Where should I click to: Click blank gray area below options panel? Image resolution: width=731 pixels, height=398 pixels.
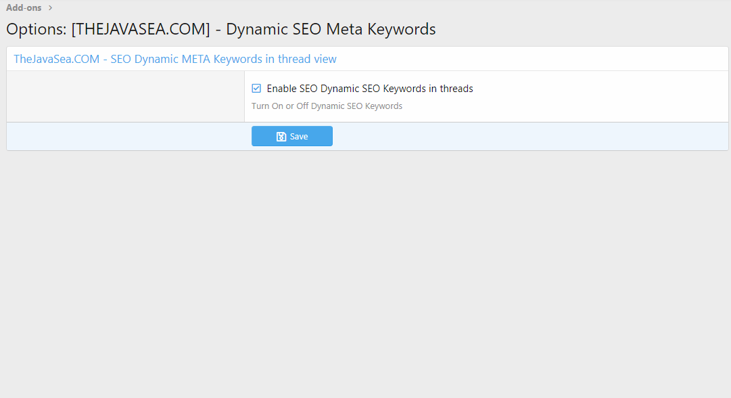pyautogui.click(x=365, y=271)
